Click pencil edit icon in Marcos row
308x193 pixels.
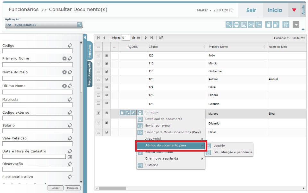coord(133,113)
